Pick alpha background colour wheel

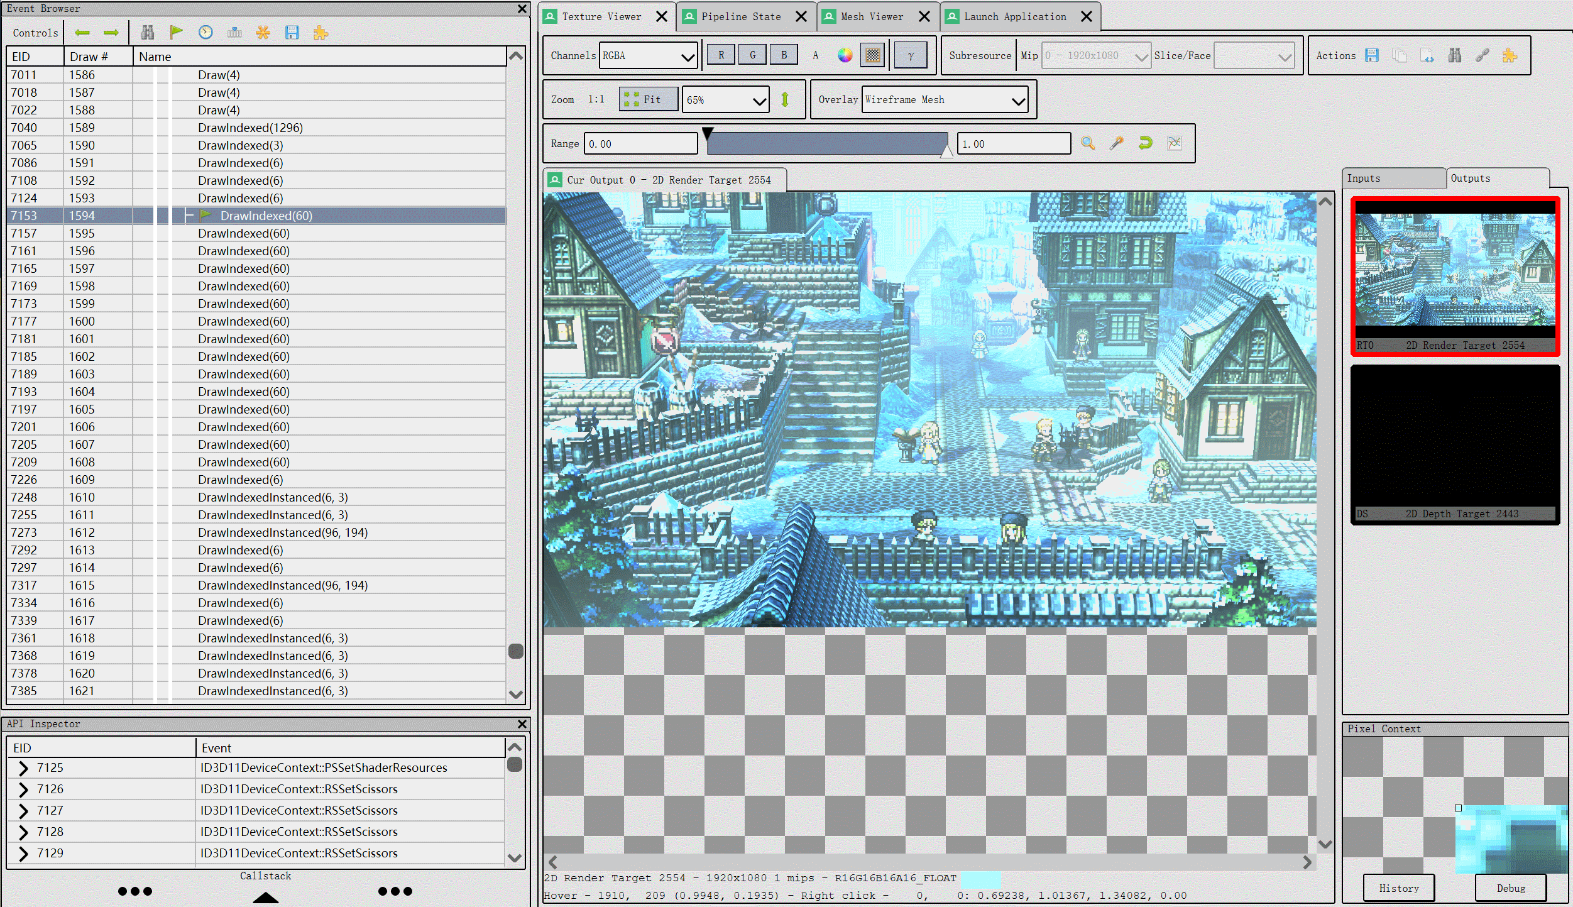[845, 55]
